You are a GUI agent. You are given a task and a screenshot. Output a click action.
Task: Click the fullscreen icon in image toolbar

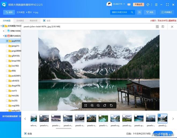pos(86,105)
